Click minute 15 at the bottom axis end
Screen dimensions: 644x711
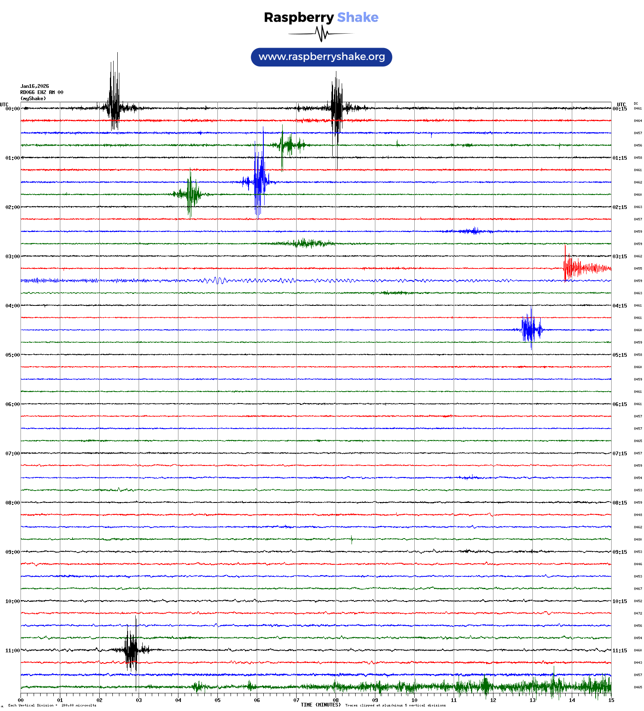611,700
